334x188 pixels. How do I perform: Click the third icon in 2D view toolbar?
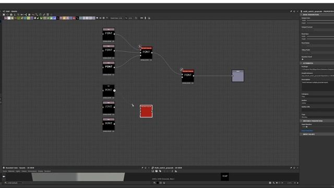point(160,171)
